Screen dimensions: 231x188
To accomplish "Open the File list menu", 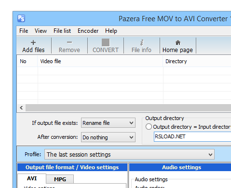I will [x=62, y=31].
